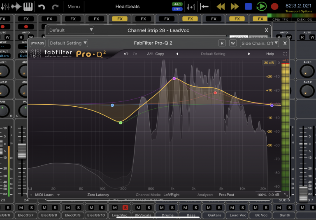Viewport: 316px width, 220px height.
Task: Toggle the 44.1 INT sync indicator
Action: (x=177, y=7)
